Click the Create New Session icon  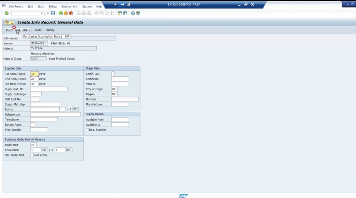pyautogui.click(x=120, y=13)
